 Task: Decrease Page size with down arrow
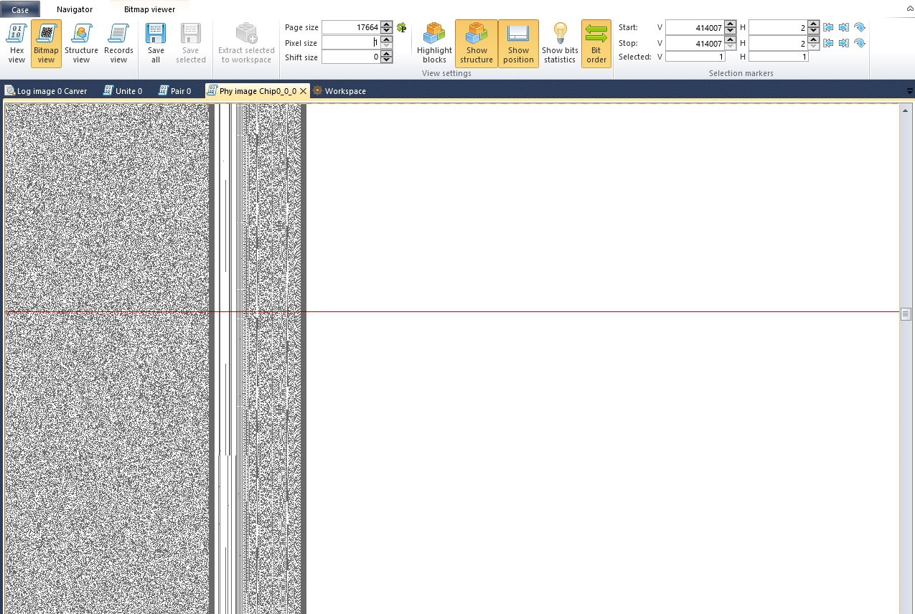click(387, 31)
